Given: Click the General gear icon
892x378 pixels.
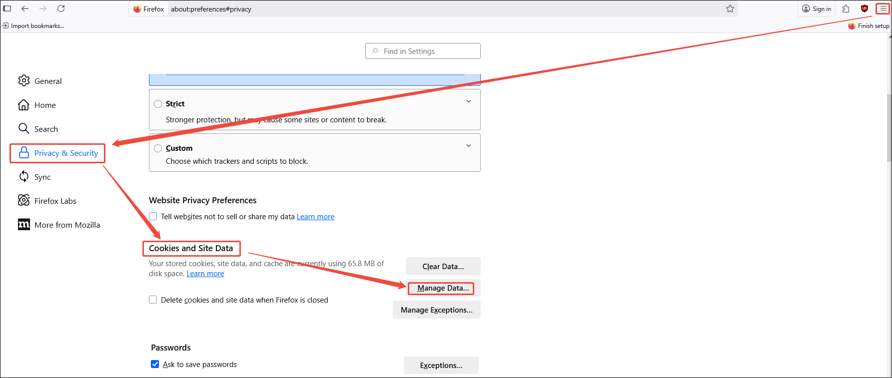Looking at the screenshot, I should point(24,80).
